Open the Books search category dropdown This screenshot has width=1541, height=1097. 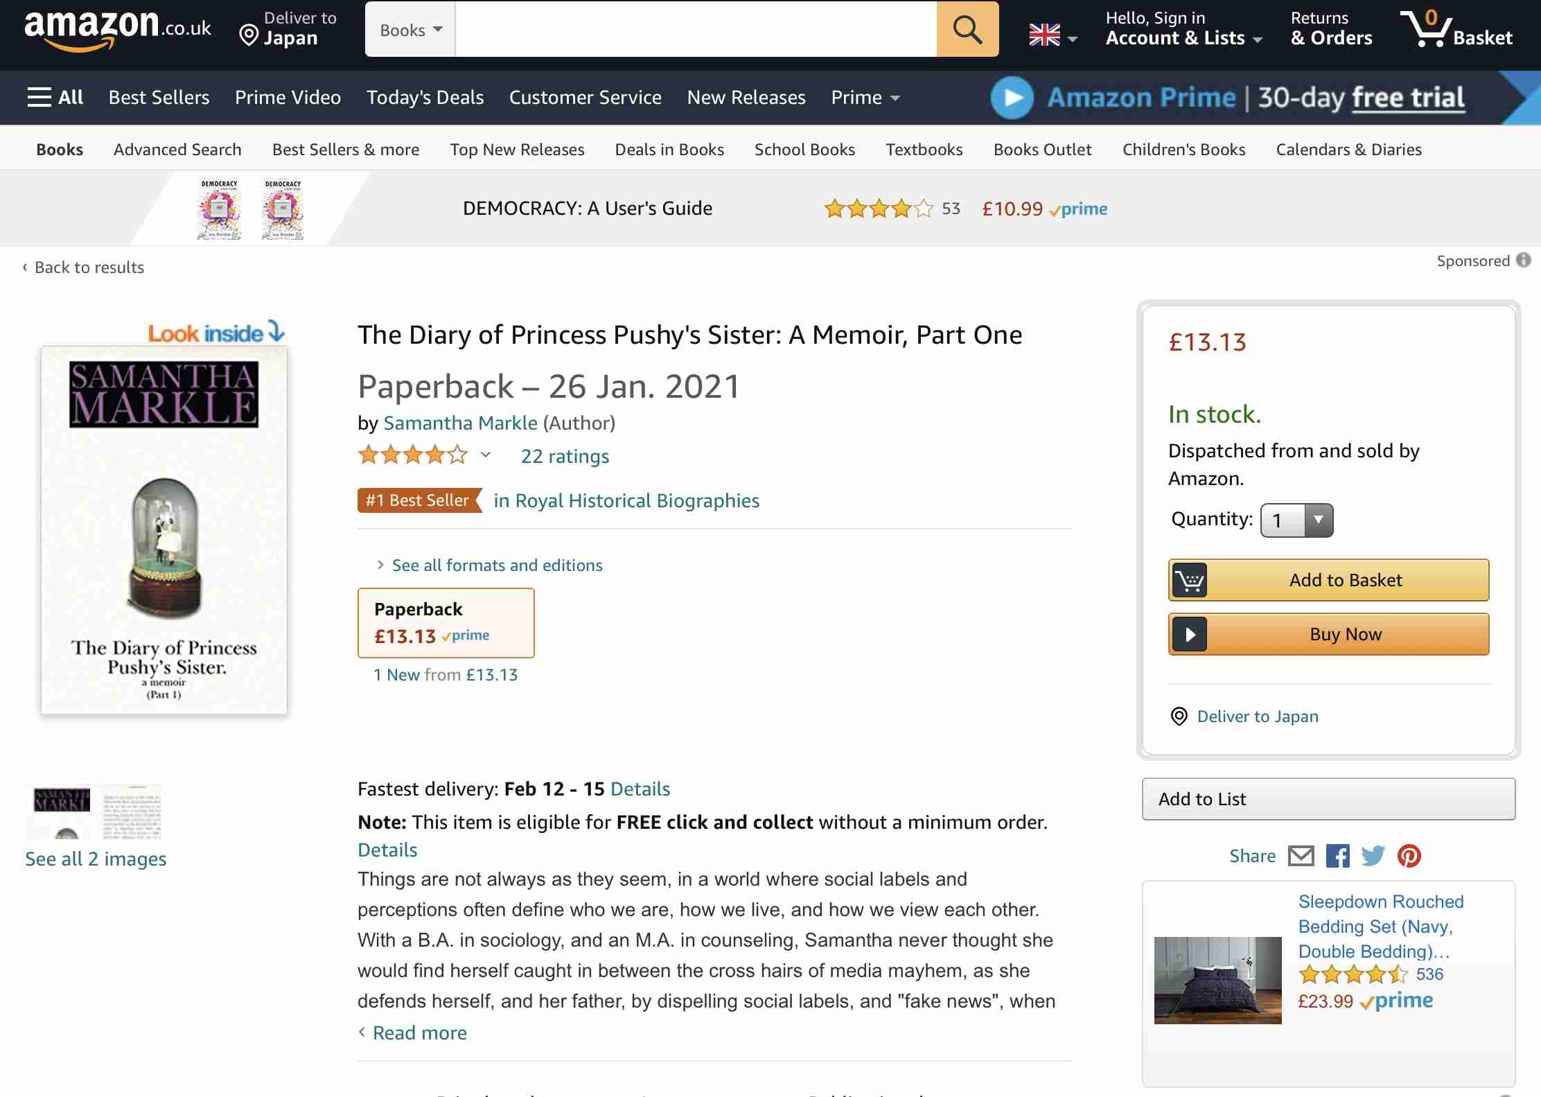411,29
